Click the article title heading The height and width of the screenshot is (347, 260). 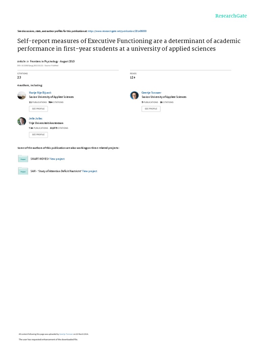click(129, 45)
